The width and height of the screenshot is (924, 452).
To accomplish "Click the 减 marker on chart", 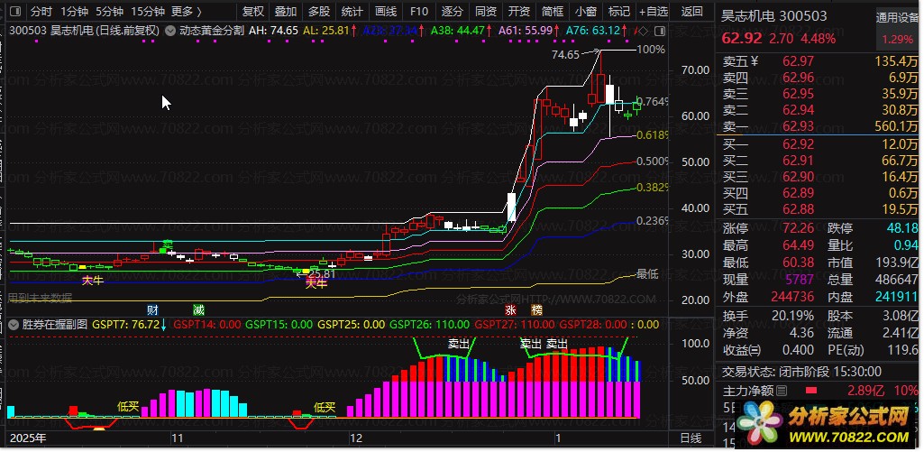I will point(198,309).
